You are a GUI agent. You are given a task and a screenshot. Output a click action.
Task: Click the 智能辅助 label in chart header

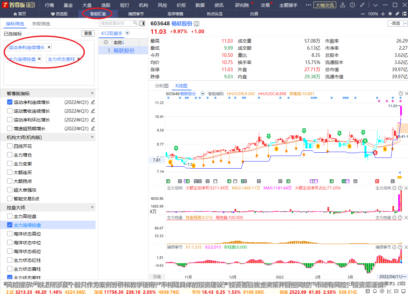[x=216, y=94]
